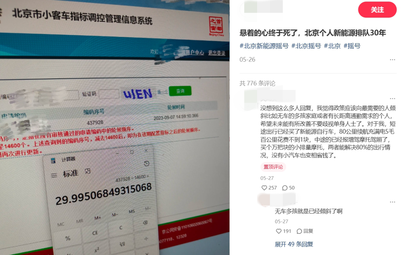Open the 用户中心 link
This screenshot has height=255, width=403.
pos(194,53)
